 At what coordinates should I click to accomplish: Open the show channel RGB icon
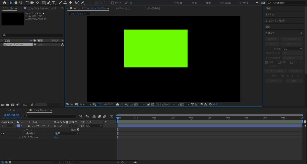pos(126,104)
